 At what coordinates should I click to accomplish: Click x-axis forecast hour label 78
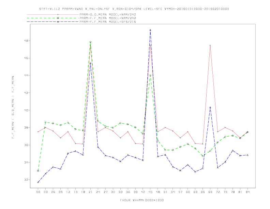232,192
